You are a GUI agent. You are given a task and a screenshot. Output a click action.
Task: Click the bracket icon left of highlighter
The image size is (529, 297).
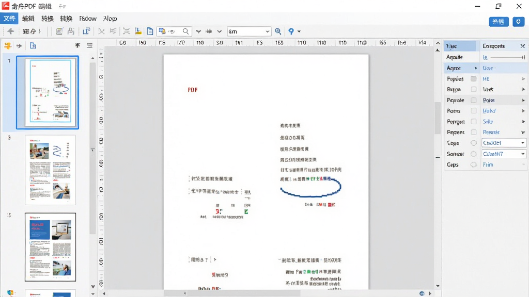[x=126, y=31]
